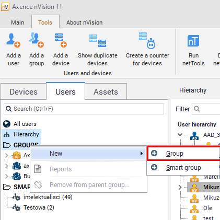Click the Search (Ctrl+F) field
The height and width of the screenshot is (220, 220).
pos(84,109)
